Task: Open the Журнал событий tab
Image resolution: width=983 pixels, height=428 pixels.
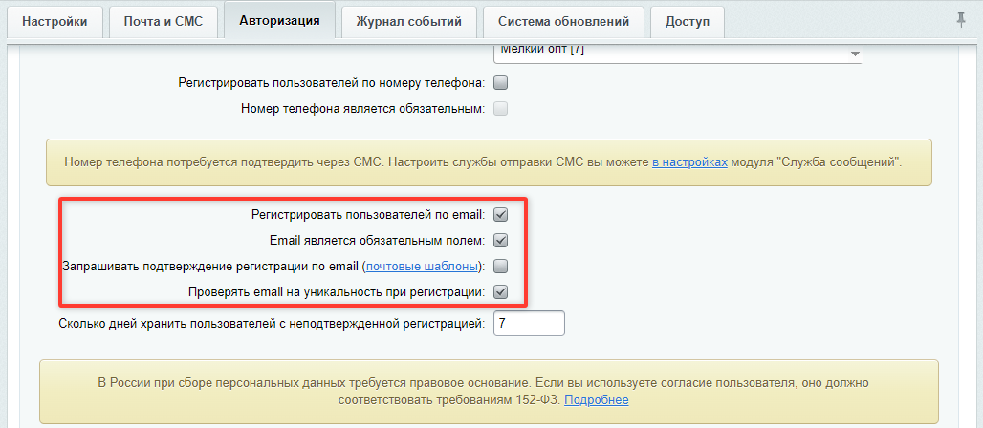Action: point(408,22)
